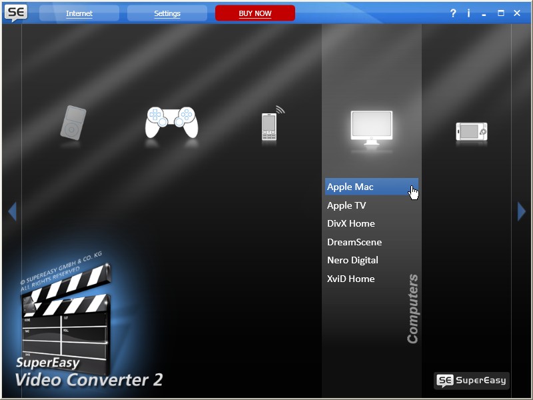Screen dimensions: 533x400
Task: Close the Video Converter window
Action: click(x=517, y=13)
